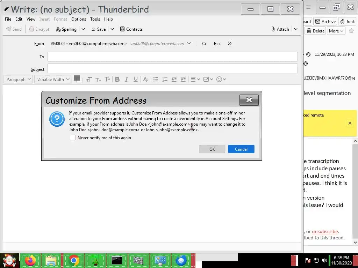The width and height of the screenshot is (358, 268).
Task: Apply numbered list
Action: point(165,79)
